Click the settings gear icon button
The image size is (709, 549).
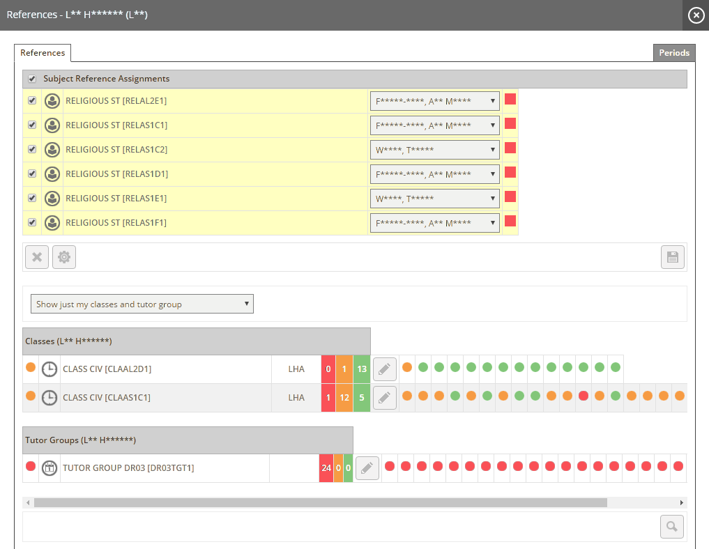click(x=64, y=257)
